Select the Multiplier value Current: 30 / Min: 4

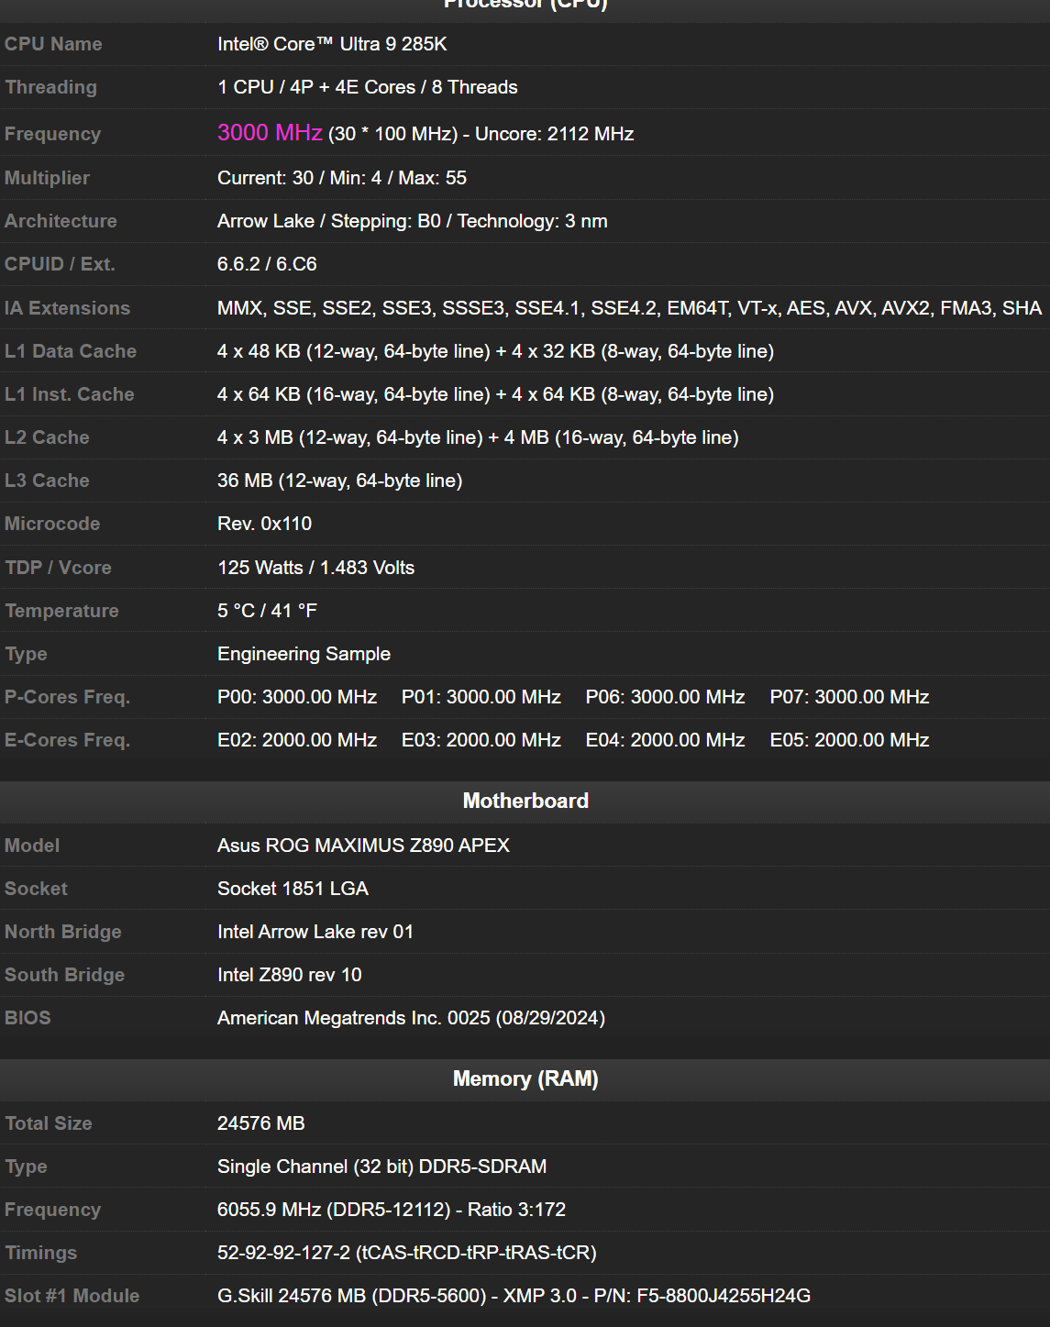pos(342,178)
